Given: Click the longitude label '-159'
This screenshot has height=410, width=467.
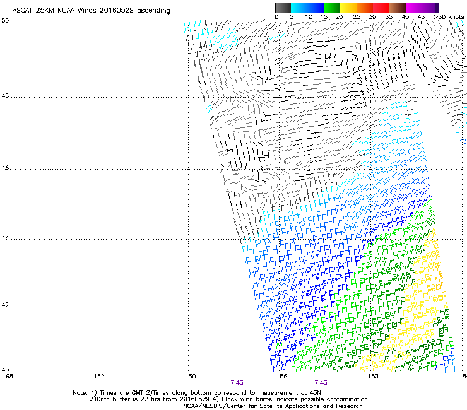Looking at the screenshot, I should click(x=188, y=377).
